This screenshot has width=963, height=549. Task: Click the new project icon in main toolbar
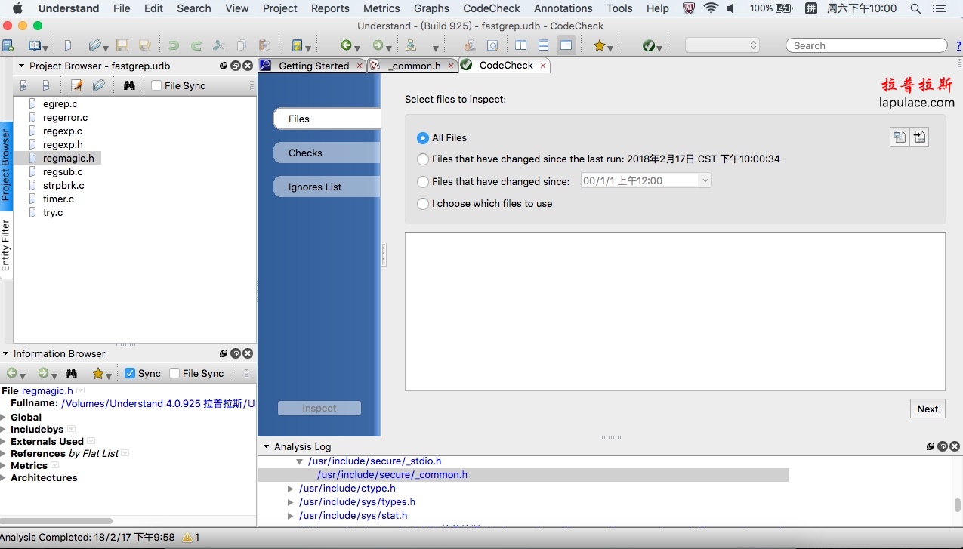(8, 45)
